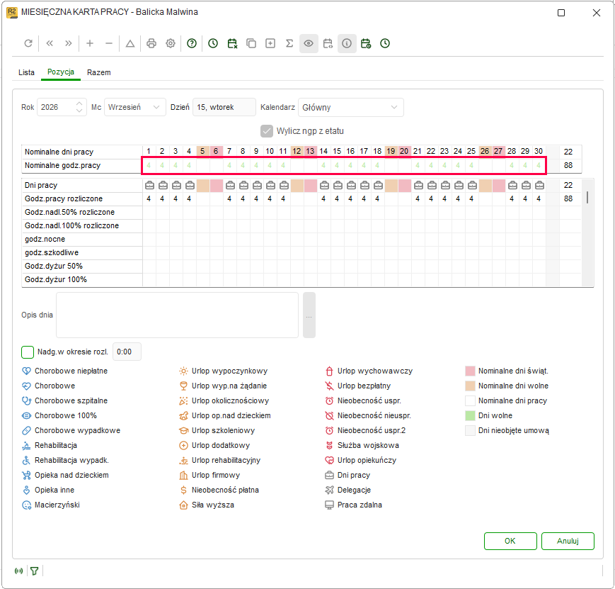Click the filter funnel icon in status bar

(35, 571)
